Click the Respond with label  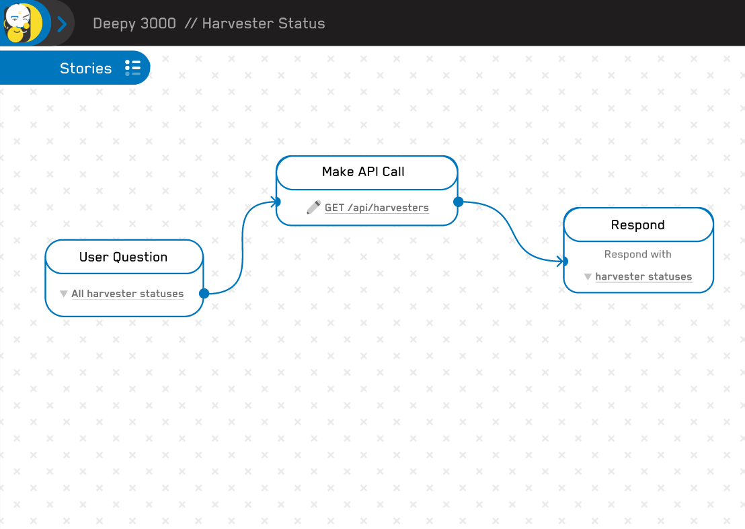637,254
